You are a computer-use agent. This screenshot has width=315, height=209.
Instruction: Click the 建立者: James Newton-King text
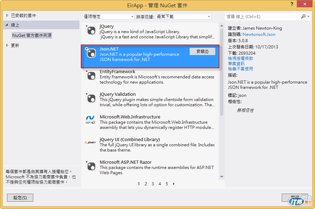tap(255, 28)
